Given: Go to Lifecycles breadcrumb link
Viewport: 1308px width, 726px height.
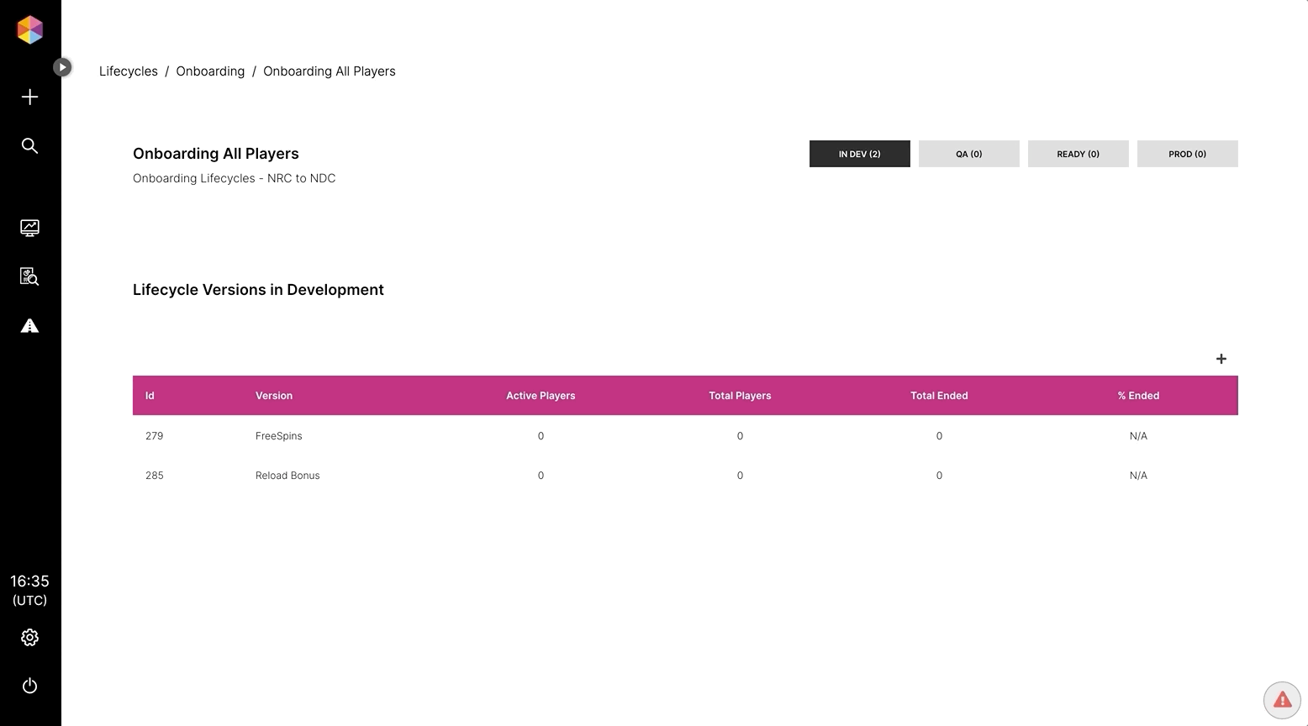Looking at the screenshot, I should pos(129,71).
